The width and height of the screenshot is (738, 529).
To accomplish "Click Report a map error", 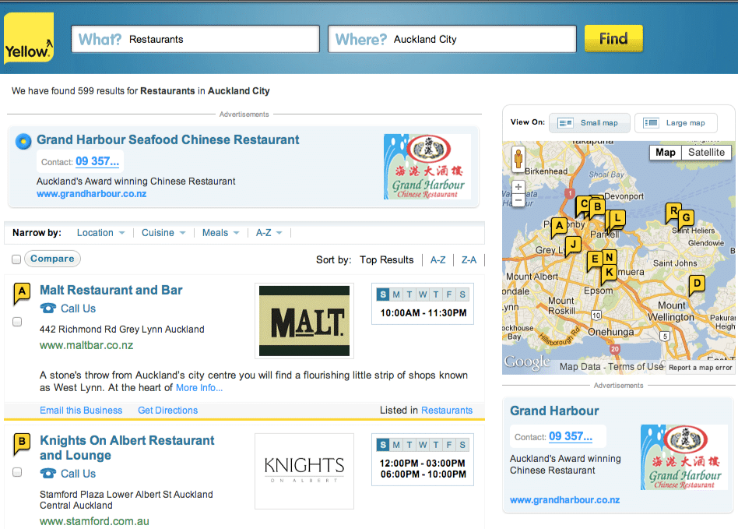I will pyautogui.click(x=701, y=368).
